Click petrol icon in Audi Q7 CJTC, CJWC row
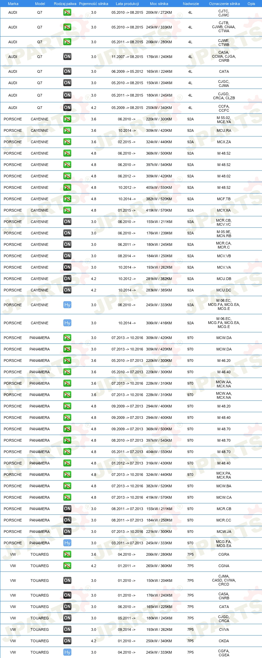 pyautogui.click(x=67, y=12)
